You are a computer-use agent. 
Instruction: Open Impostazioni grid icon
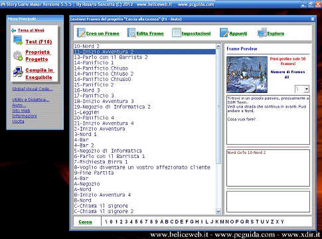pos(177,33)
